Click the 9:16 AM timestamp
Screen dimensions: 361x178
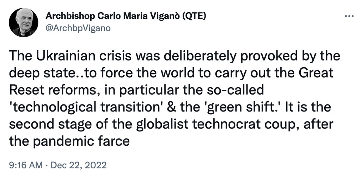[x=26, y=165]
